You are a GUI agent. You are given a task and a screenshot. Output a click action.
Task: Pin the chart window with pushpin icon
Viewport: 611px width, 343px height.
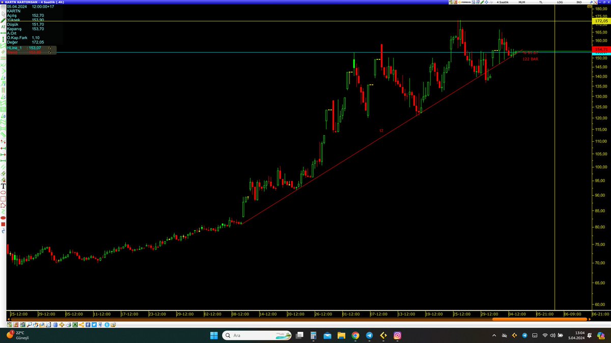click(591, 3)
